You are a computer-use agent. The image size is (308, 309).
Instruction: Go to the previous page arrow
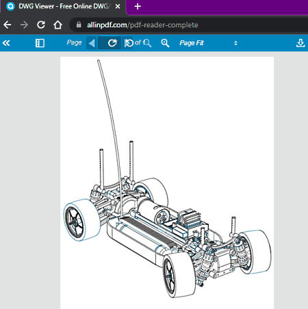92,43
